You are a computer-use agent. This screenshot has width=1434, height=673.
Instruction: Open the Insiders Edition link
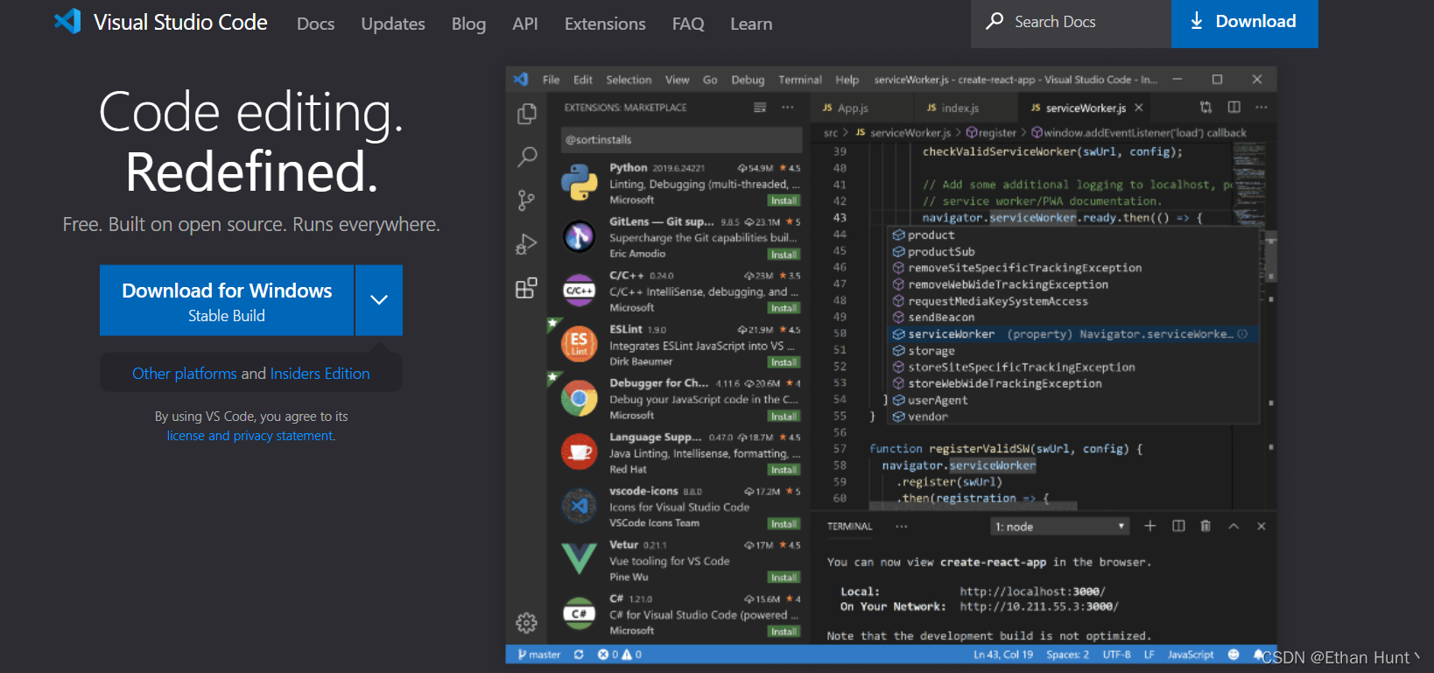[320, 374]
